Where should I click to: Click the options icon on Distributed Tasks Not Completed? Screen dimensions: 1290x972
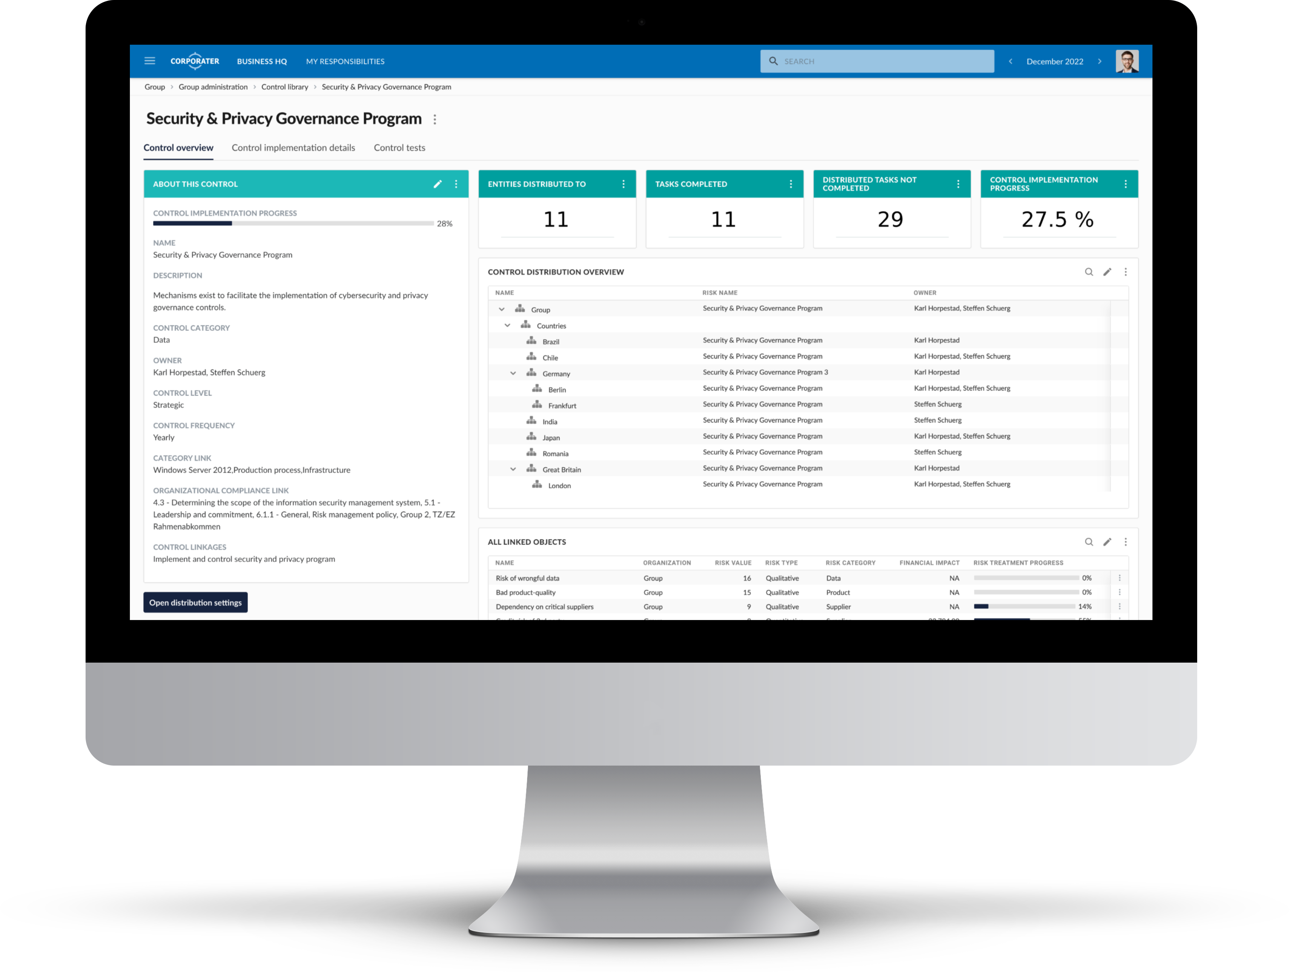[958, 185]
